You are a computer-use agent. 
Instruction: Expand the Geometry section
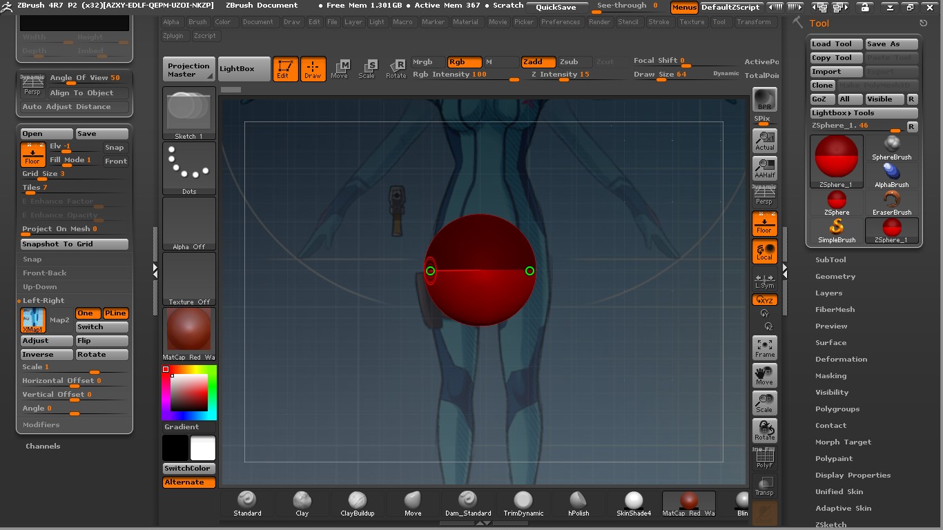tap(835, 277)
